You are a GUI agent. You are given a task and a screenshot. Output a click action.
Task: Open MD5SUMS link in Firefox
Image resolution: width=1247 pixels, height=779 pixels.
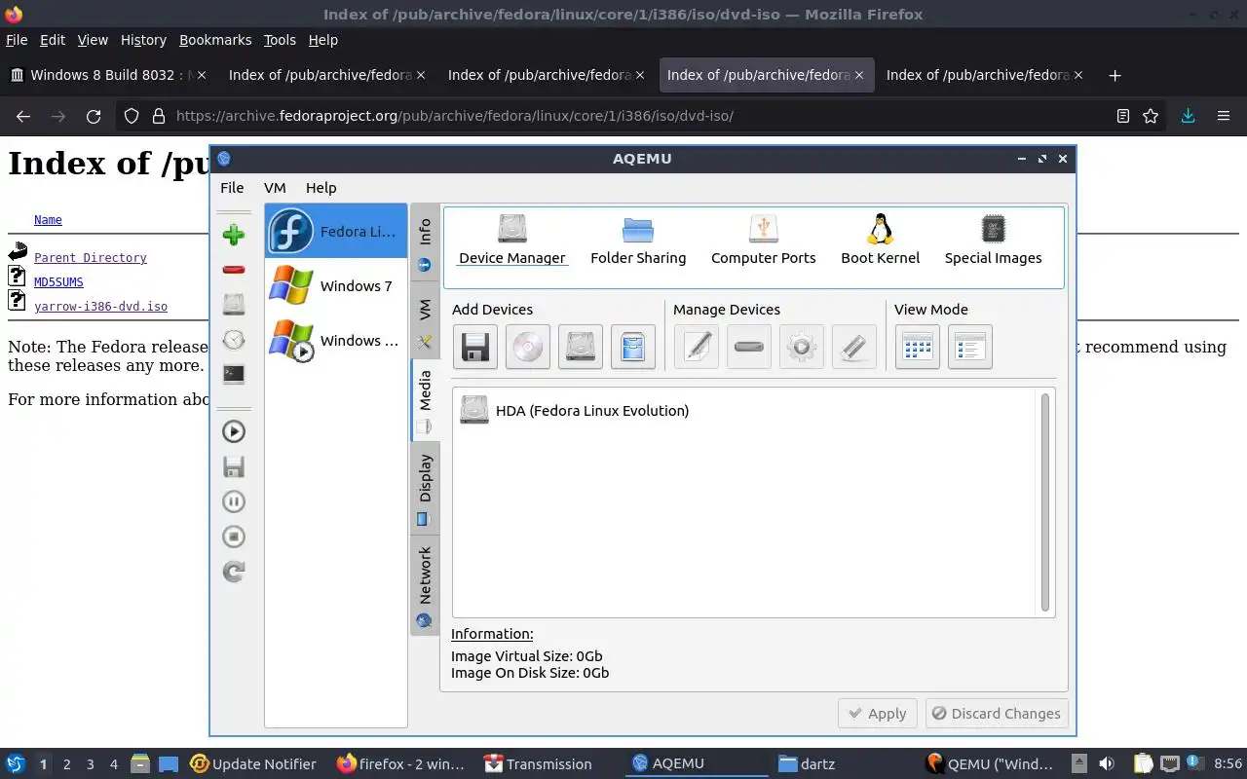point(58,282)
